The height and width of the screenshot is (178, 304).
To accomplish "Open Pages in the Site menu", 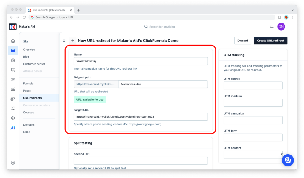I will click(27, 91).
